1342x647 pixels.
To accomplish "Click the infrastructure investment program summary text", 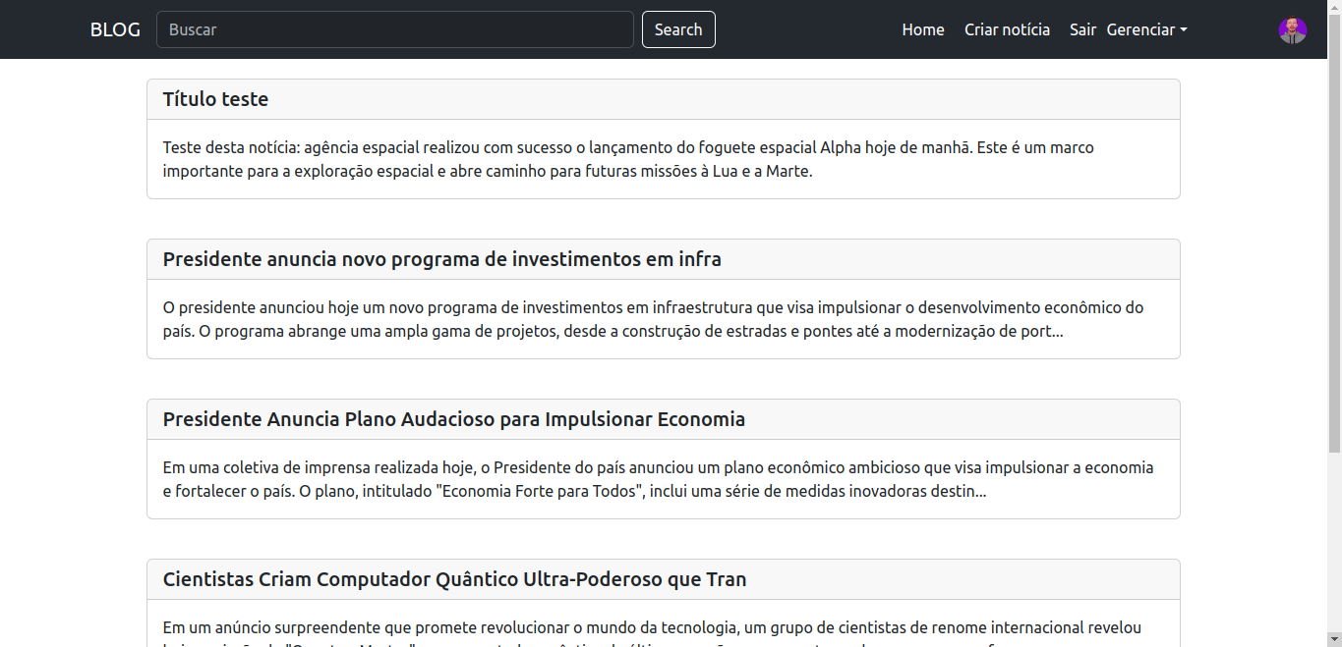I will [x=653, y=319].
